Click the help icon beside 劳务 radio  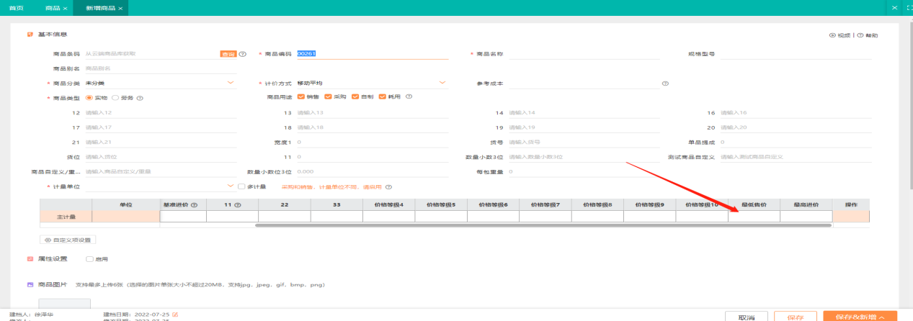tap(140, 98)
